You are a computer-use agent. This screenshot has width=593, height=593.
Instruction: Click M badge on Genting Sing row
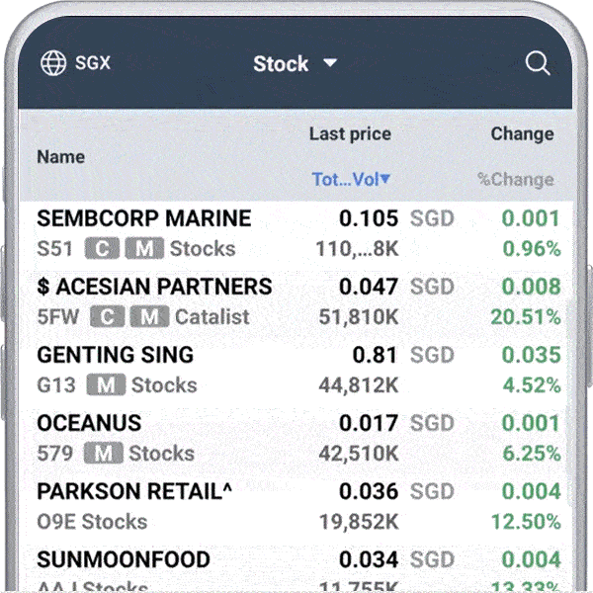(106, 384)
